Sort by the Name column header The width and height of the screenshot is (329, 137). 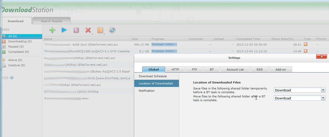86,39
